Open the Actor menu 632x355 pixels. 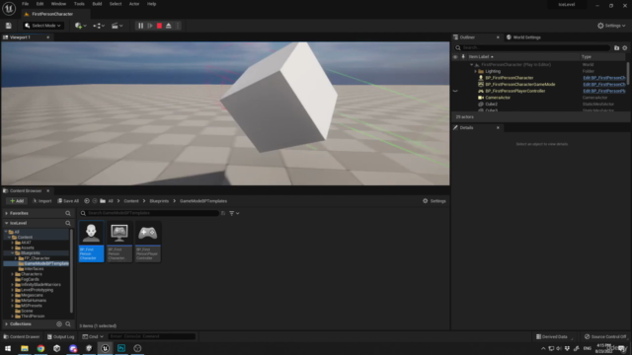[134, 4]
